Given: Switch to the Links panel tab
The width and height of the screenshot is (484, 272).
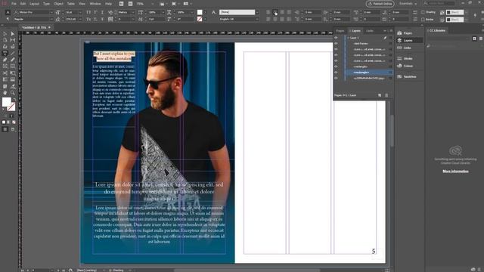Looking at the screenshot, I should 370,31.
